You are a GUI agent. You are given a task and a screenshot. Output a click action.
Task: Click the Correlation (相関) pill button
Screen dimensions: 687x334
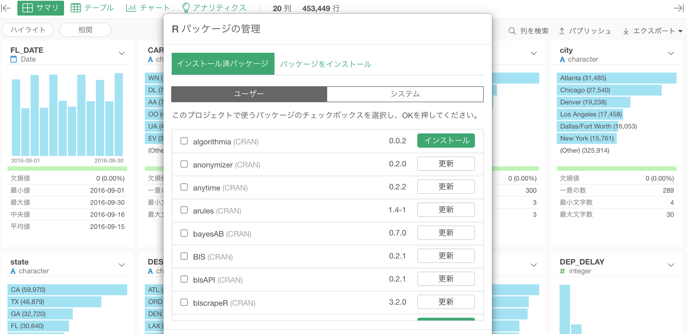point(85,30)
